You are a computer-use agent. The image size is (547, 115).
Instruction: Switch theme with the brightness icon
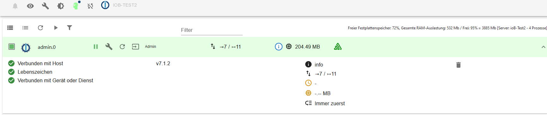point(61,6)
